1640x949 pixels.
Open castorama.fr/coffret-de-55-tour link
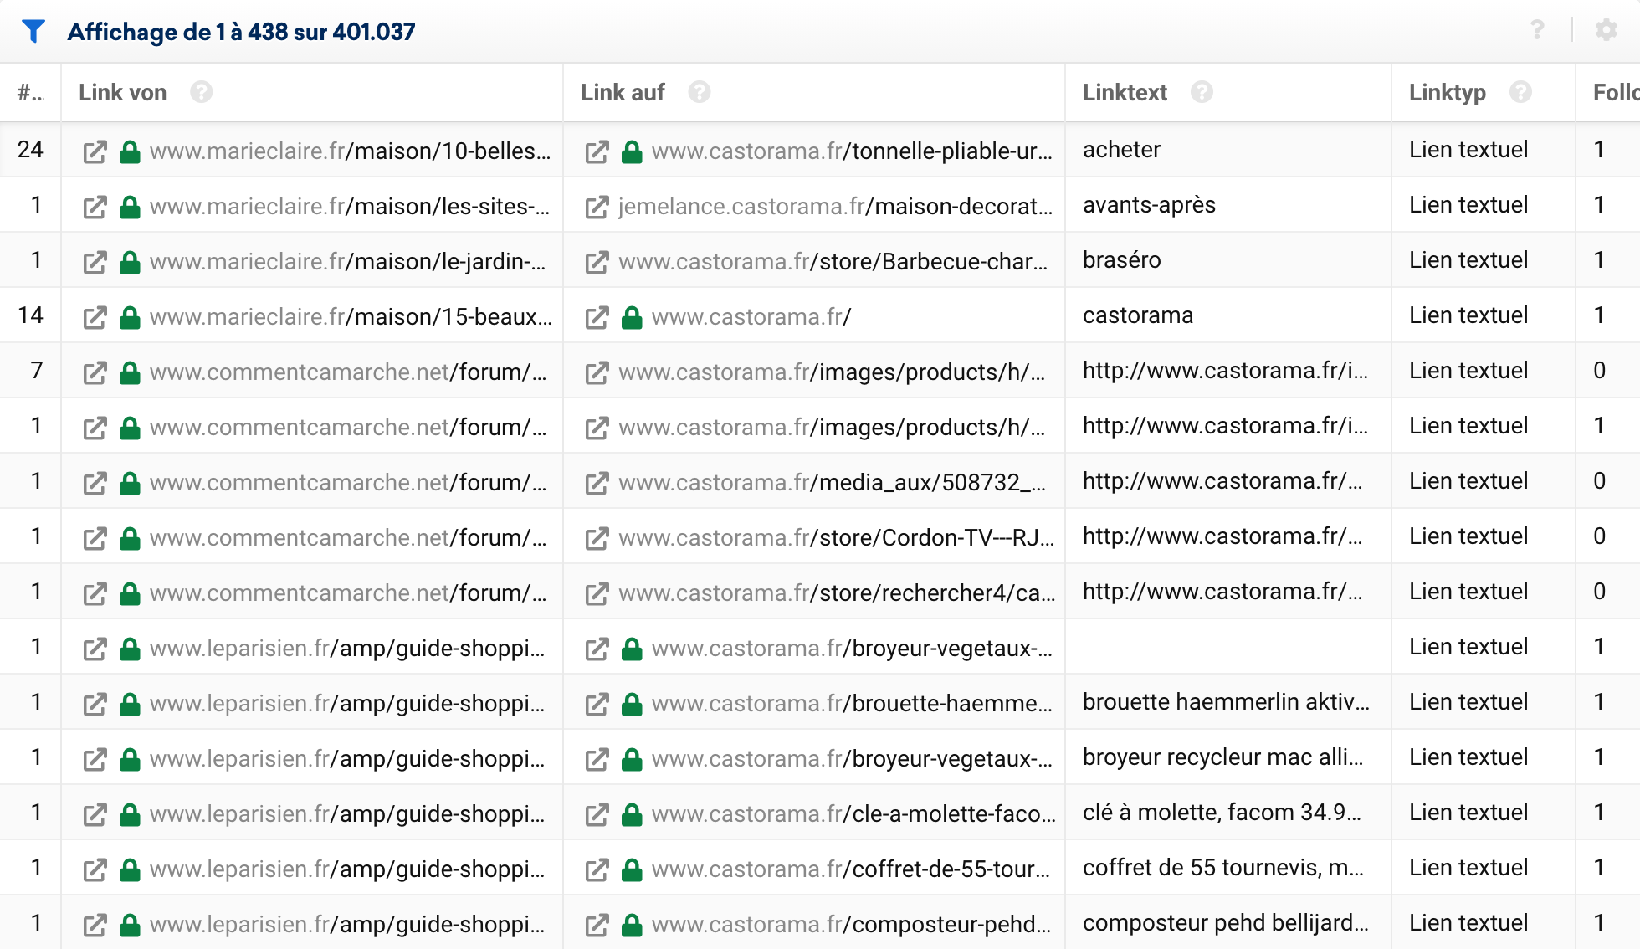[851, 869]
